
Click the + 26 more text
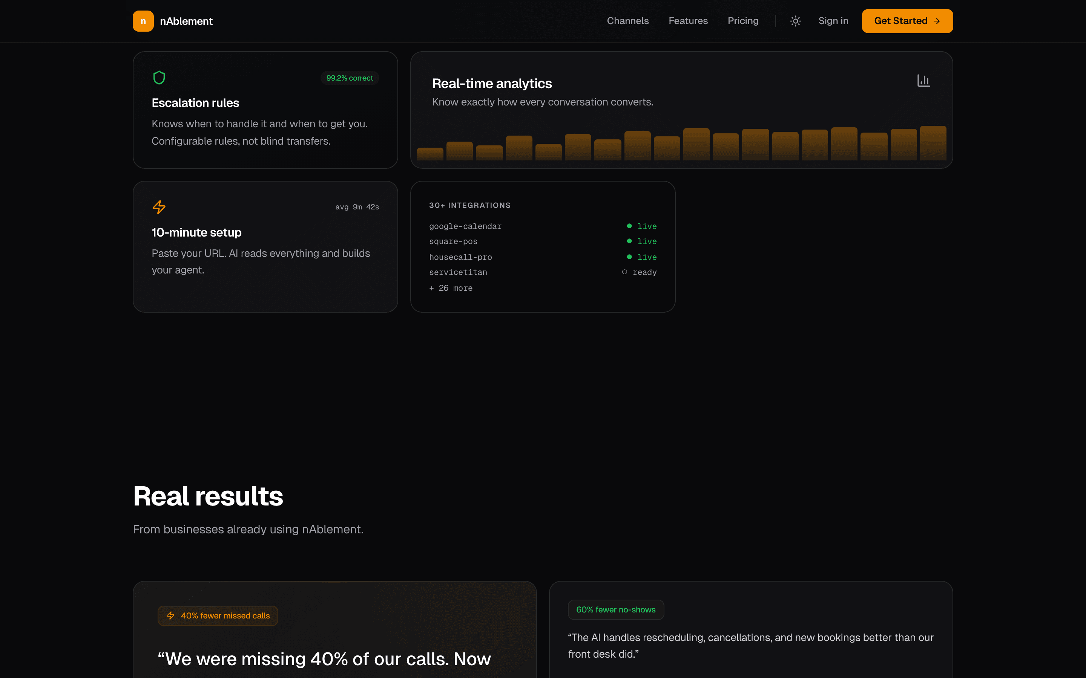coord(451,288)
